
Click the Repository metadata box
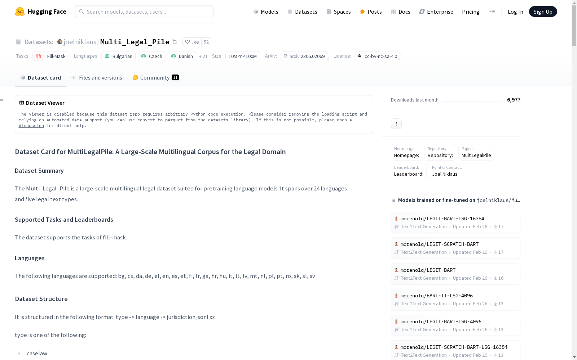pyautogui.click(x=440, y=152)
